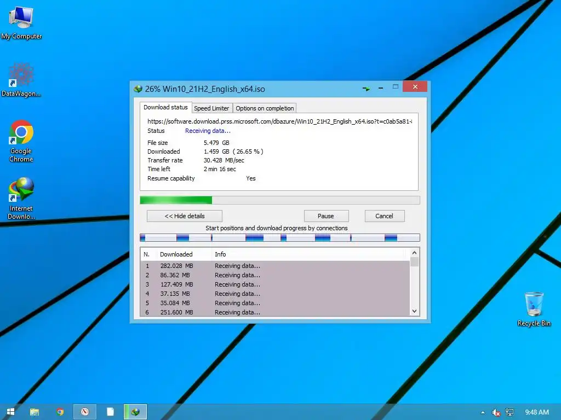
Task: Select the Download status tab
Action: [165, 108]
